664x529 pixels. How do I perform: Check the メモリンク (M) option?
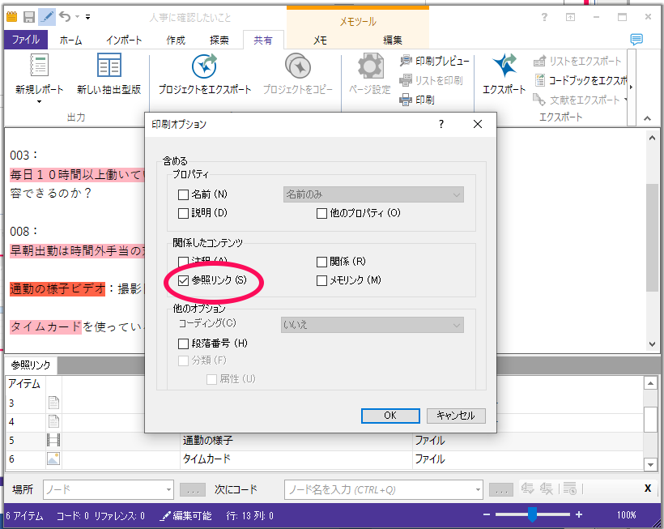321,280
